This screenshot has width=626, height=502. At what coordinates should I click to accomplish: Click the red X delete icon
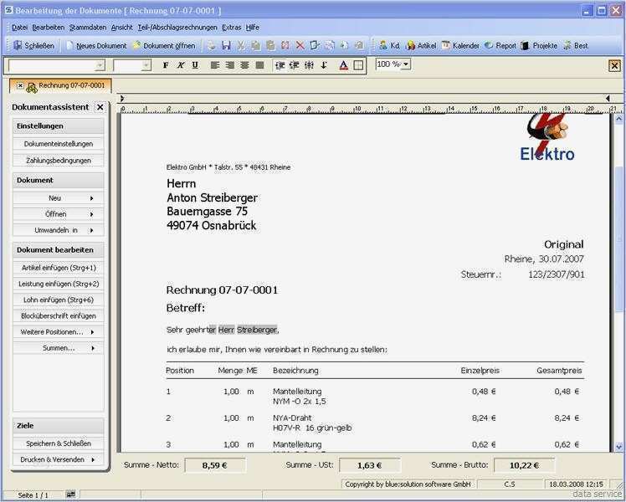point(300,45)
